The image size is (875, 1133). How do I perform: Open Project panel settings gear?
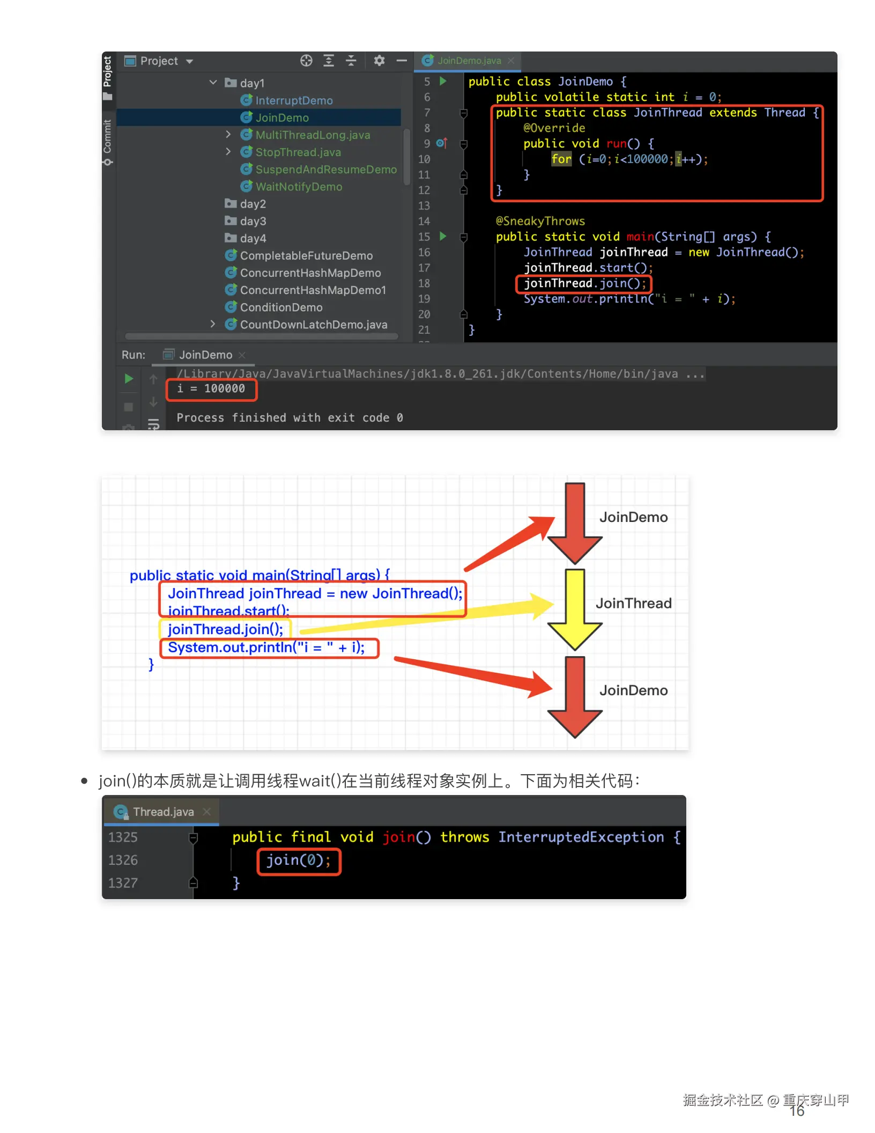pyautogui.click(x=379, y=61)
